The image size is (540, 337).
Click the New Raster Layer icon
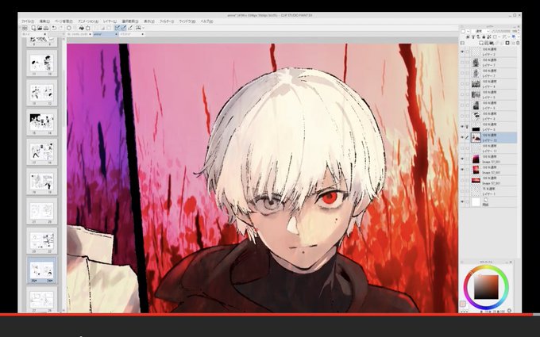(481, 43)
